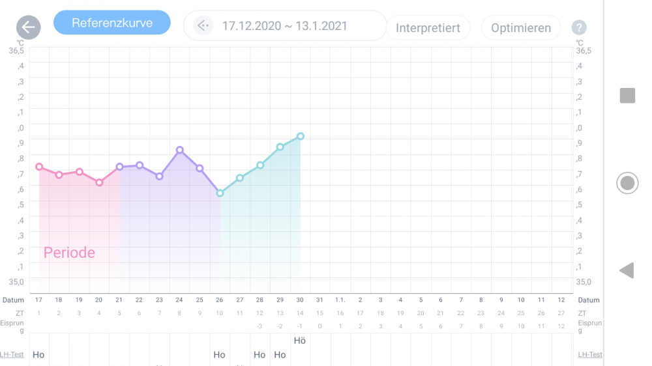Select temperature point on date 18
Screen dimensions: 652x366
point(59,175)
